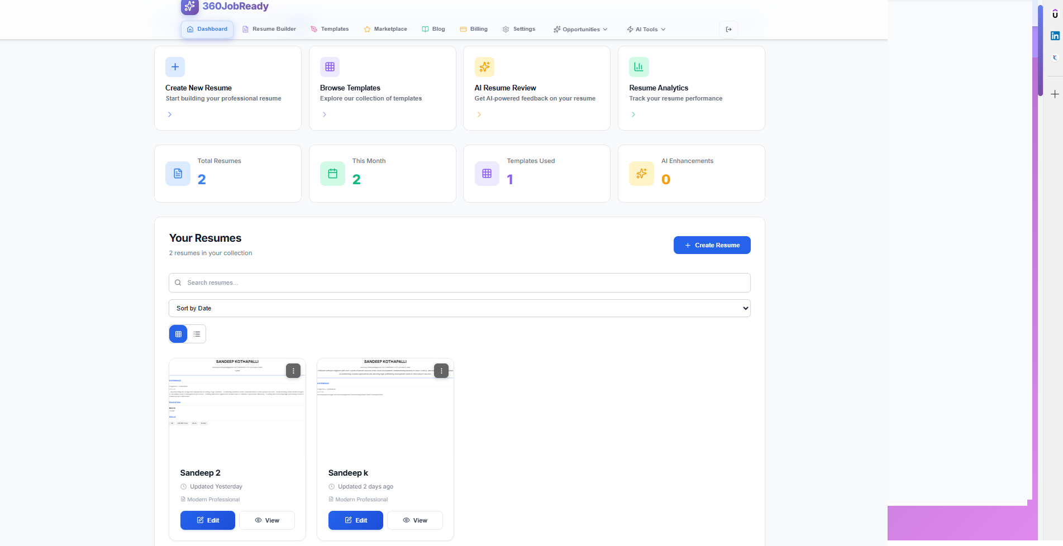Click the clock icon beside Updated 2 days ago
The image size is (1063, 546).
point(331,487)
